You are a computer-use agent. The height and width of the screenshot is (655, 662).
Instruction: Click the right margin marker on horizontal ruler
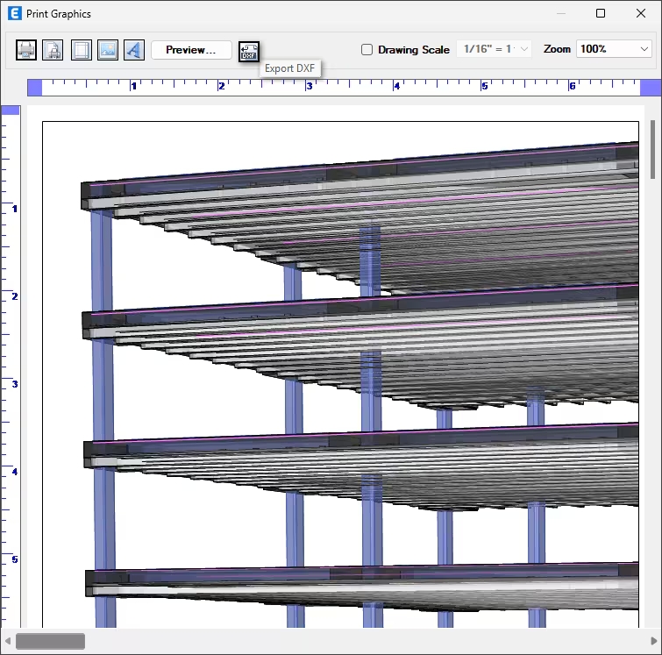tap(650, 87)
